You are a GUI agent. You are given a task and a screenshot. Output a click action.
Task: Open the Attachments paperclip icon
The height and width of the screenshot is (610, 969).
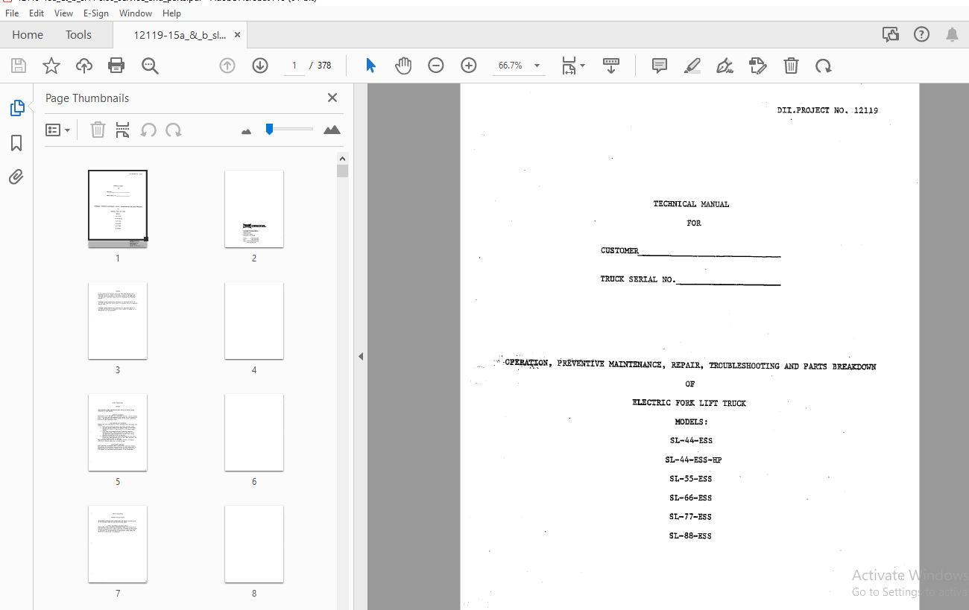pyautogui.click(x=16, y=177)
